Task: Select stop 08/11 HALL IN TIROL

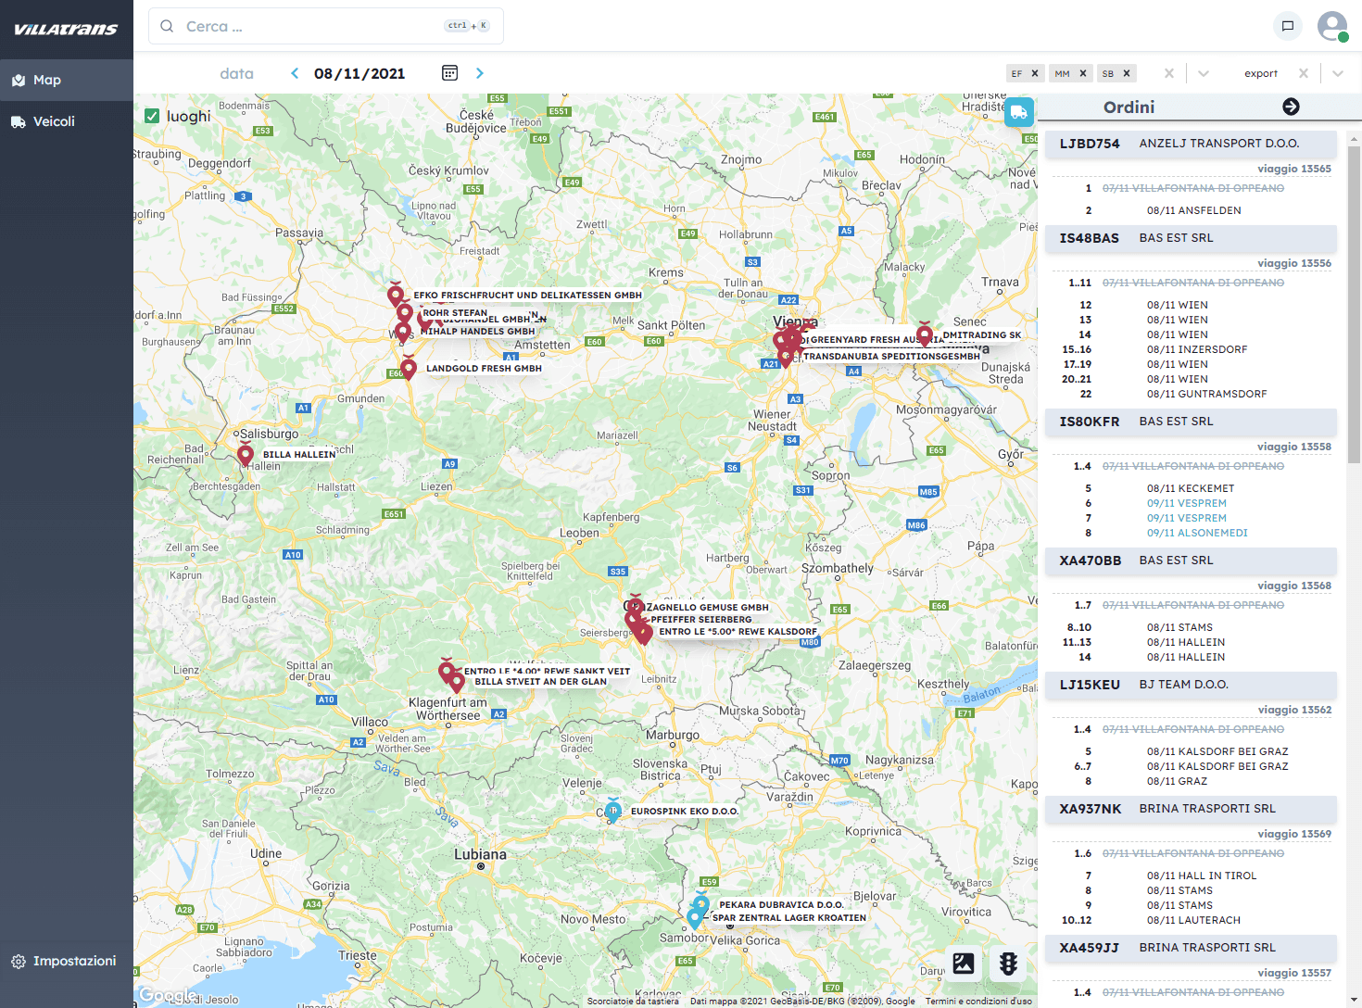Action: point(1202,876)
